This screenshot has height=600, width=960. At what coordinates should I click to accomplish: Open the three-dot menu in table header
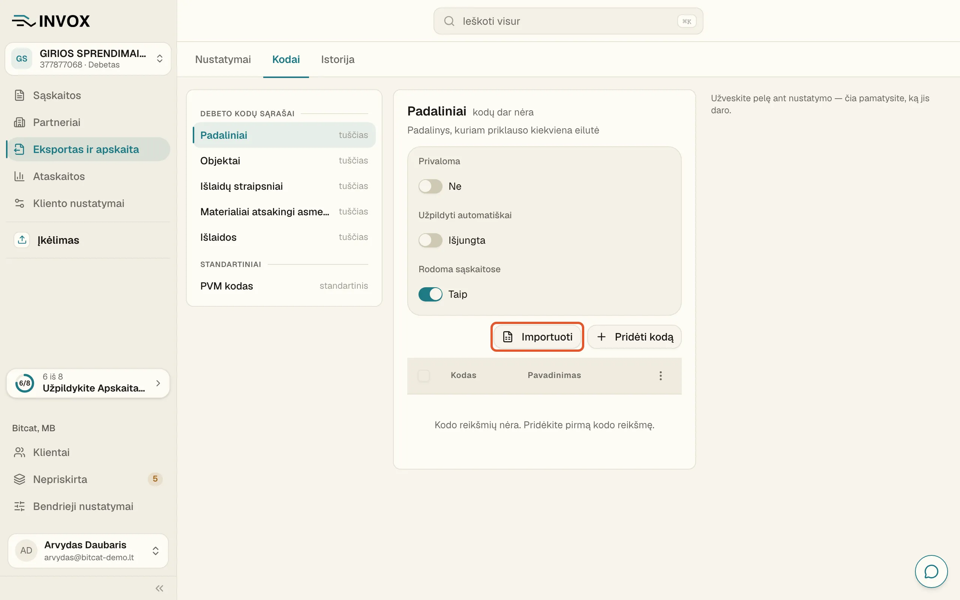click(660, 375)
